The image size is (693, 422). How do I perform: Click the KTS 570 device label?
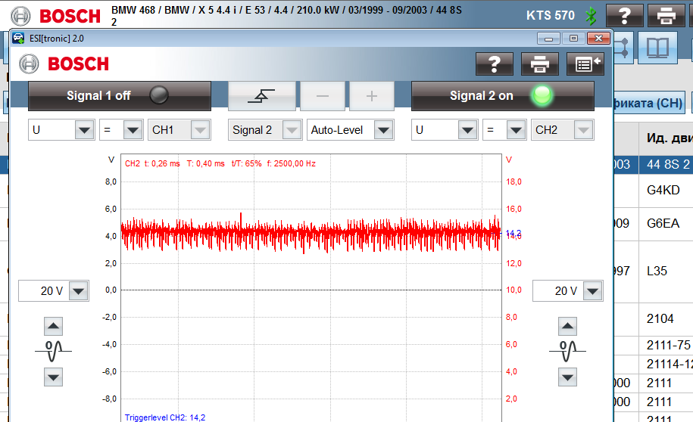point(551,15)
